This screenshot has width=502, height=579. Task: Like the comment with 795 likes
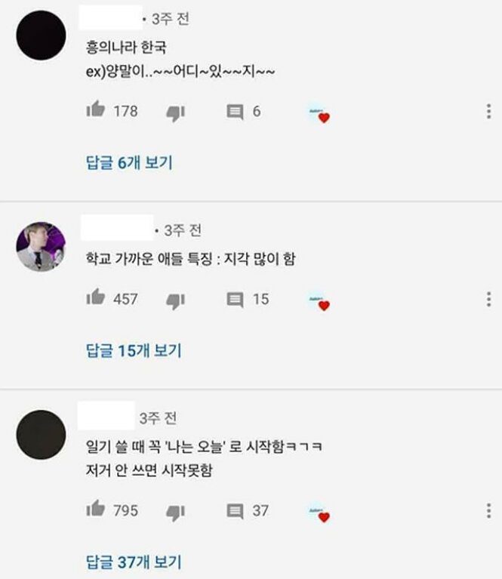[96, 508]
